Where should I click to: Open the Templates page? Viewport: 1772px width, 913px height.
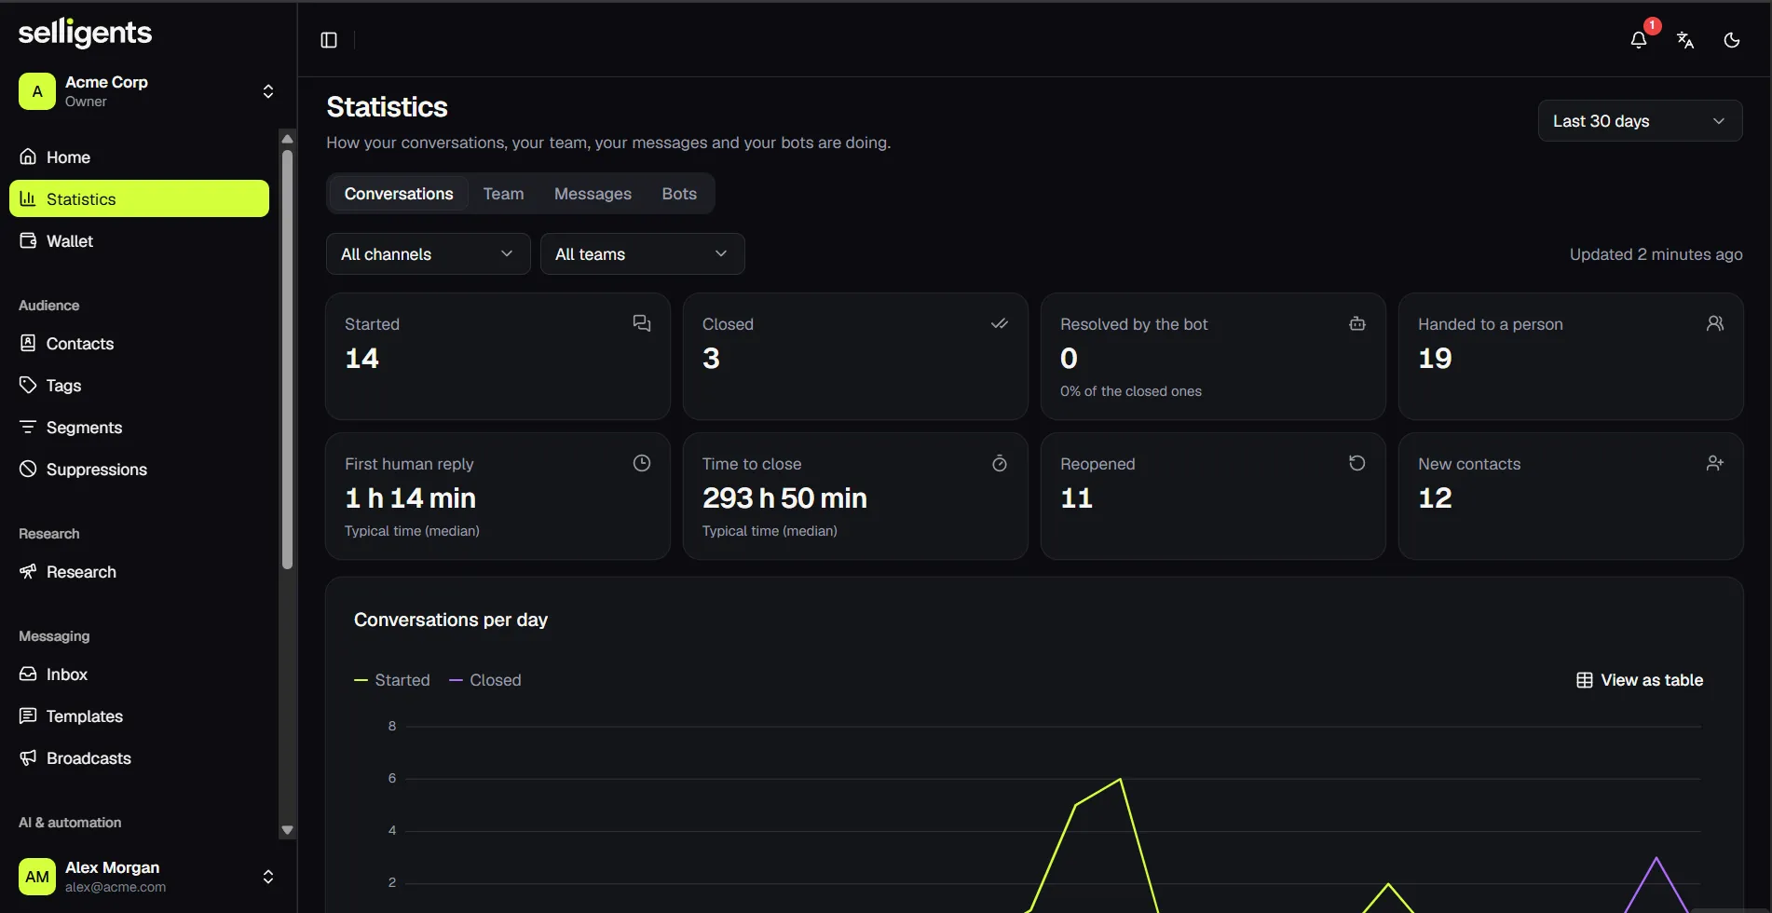pyautogui.click(x=139, y=716)
